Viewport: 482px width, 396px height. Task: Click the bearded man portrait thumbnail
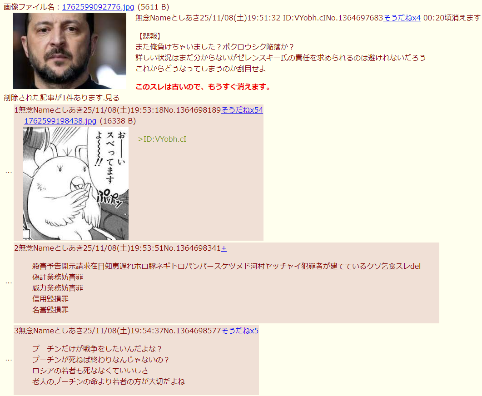(x=70, y=51)
